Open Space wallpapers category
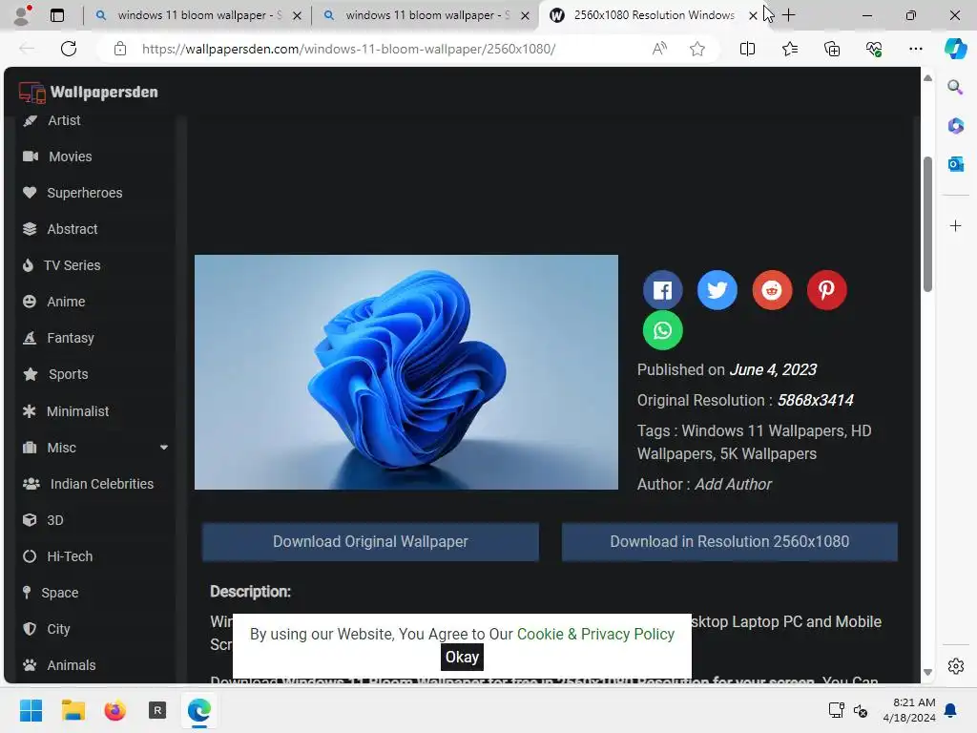 click(x=50, y=593)
